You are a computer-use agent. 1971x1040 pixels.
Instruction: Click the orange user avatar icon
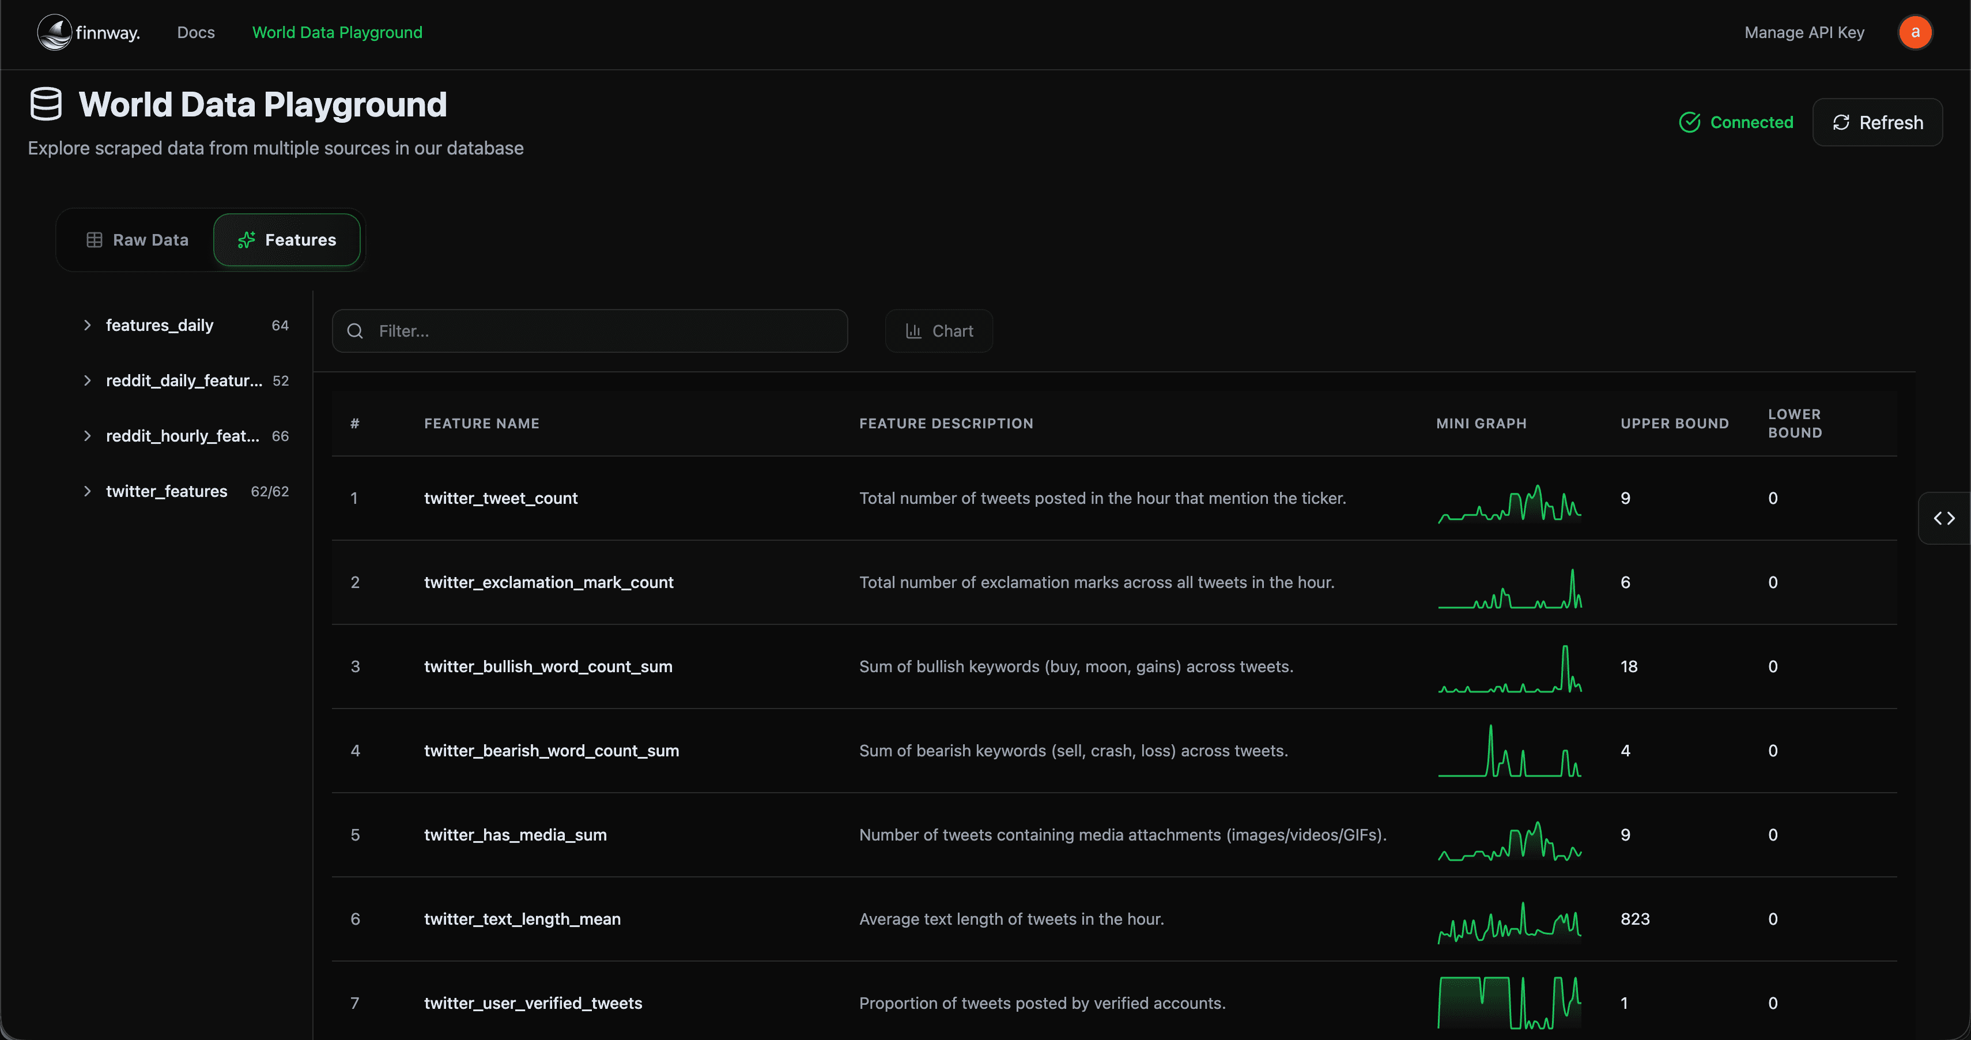(x=1915, y=32)
